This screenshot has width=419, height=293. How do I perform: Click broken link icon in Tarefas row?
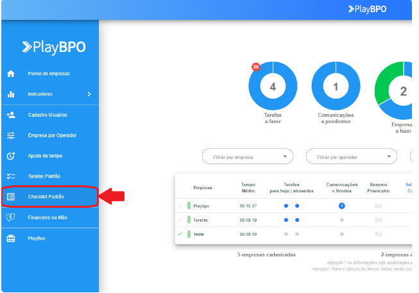click(379, 220)
